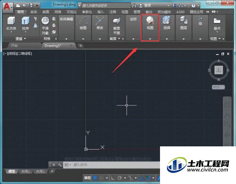Toggle the 模型 model space button in status bar
236x184 pixels.
coord(87,178)
